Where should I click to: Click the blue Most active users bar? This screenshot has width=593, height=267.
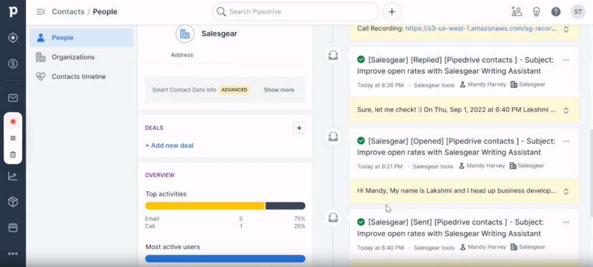pyautogui.click(x=225, y=259)
